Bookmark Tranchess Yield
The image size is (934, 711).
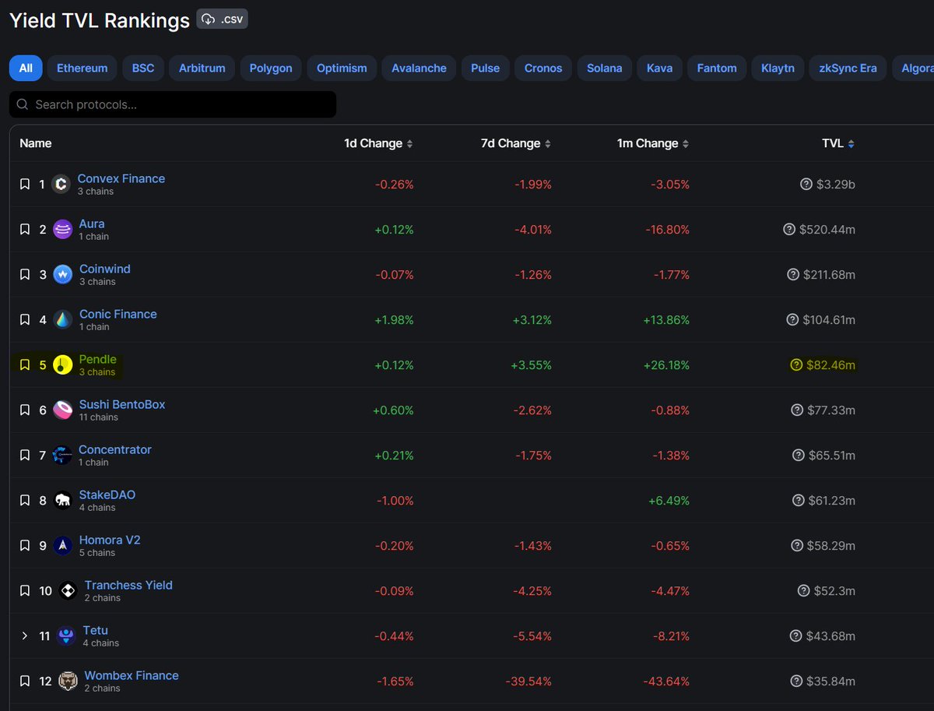click(24, 591)
